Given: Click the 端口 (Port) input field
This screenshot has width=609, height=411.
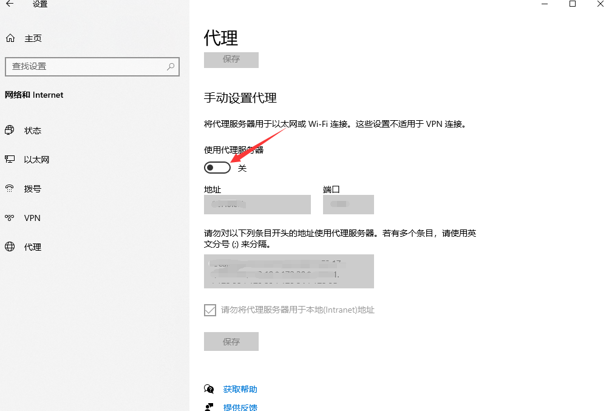Looking at the screenshot, I should click(348, 205).
